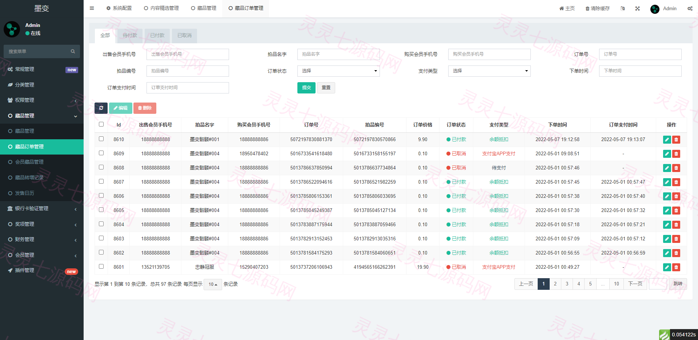
Task: Open the 订单状态 select dropdown
Action: 338,71
